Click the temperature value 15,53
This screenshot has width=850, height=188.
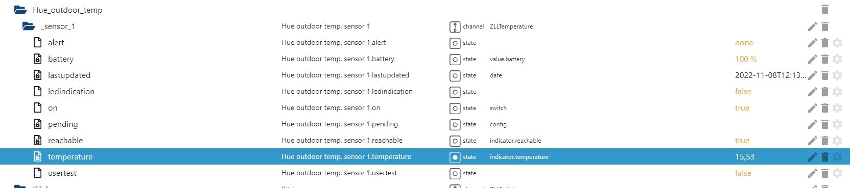point(745,157)
